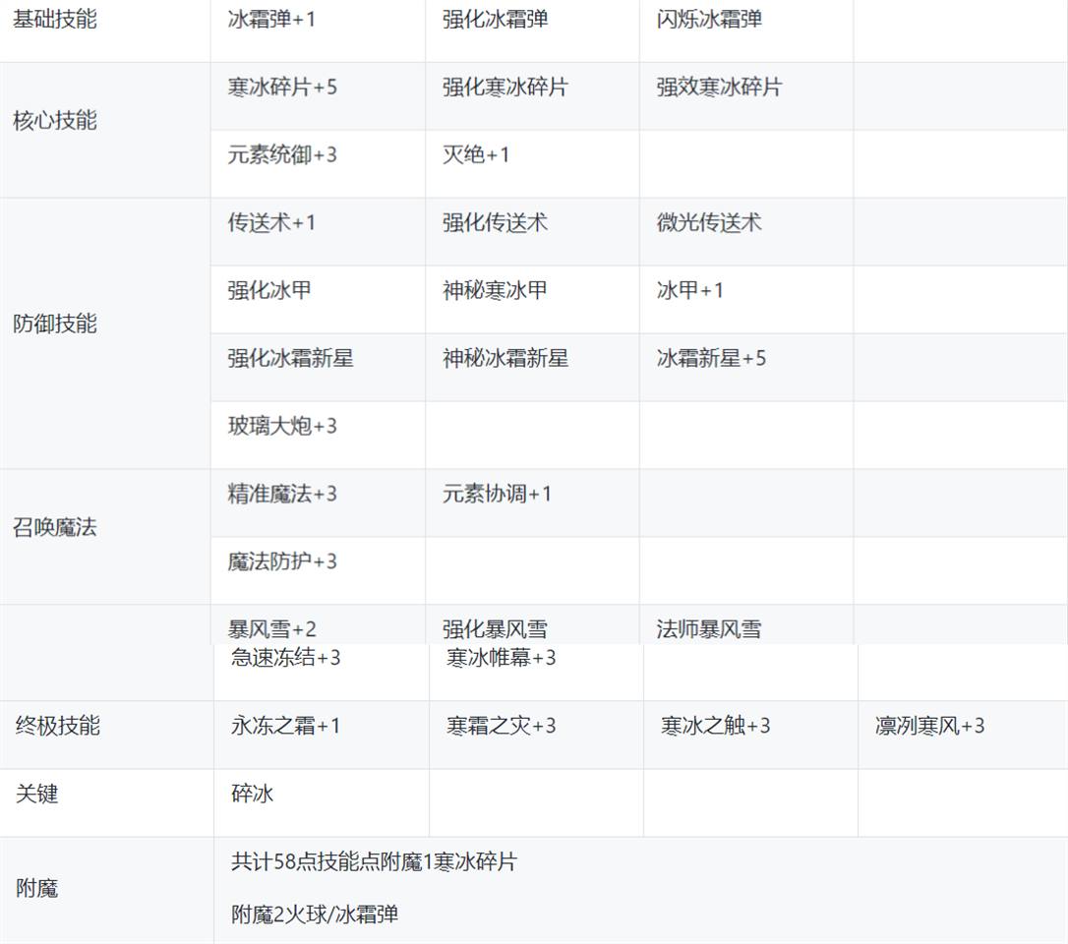Select the 微光传送术 cell

click(x=709, y=223)
